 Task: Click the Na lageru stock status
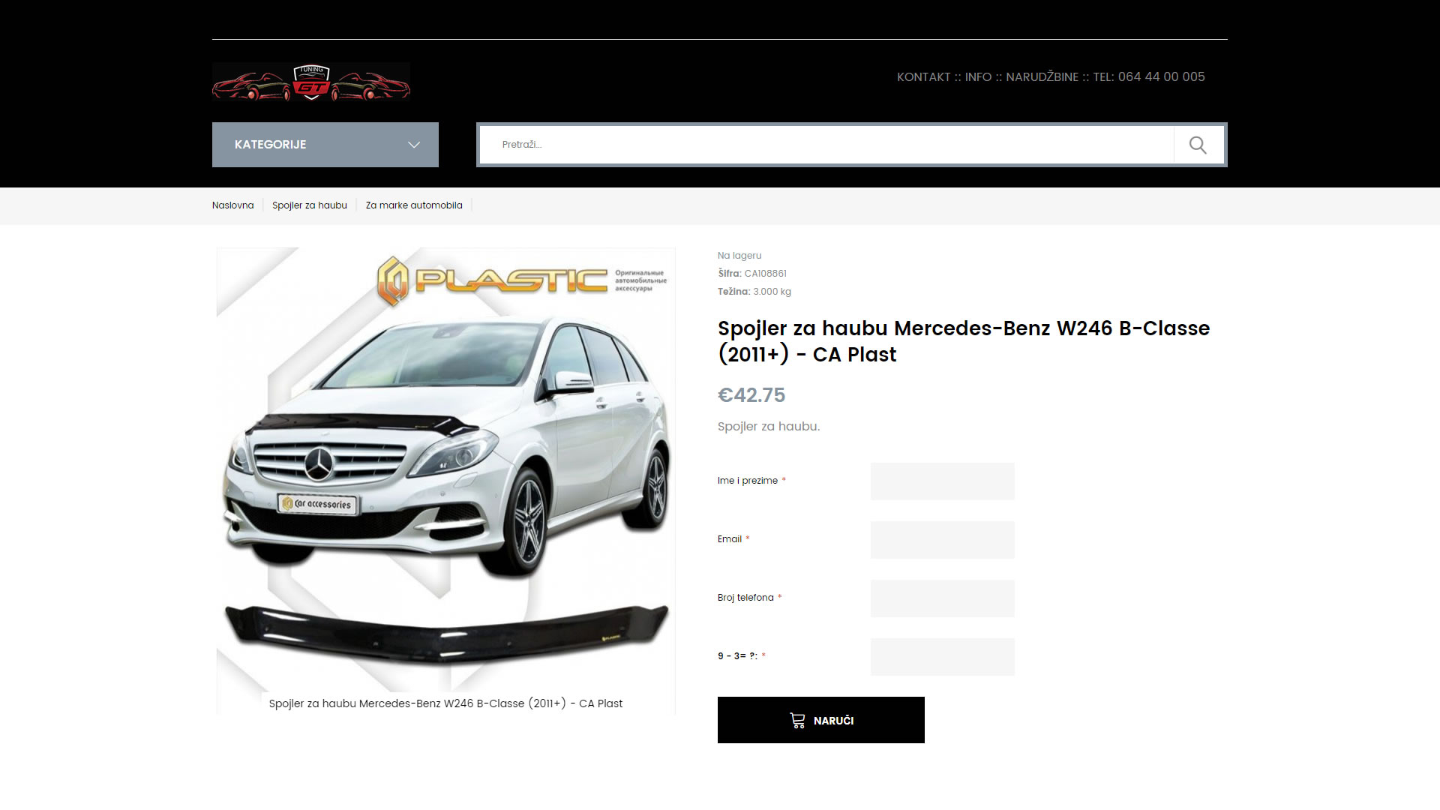(739, 256)
